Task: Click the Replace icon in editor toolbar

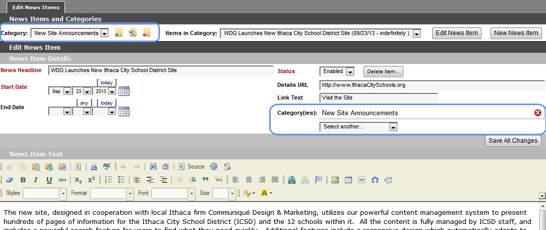Action: tap(166, 167)
